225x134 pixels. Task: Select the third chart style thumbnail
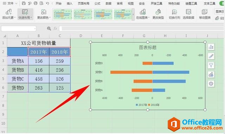(103, 14)
